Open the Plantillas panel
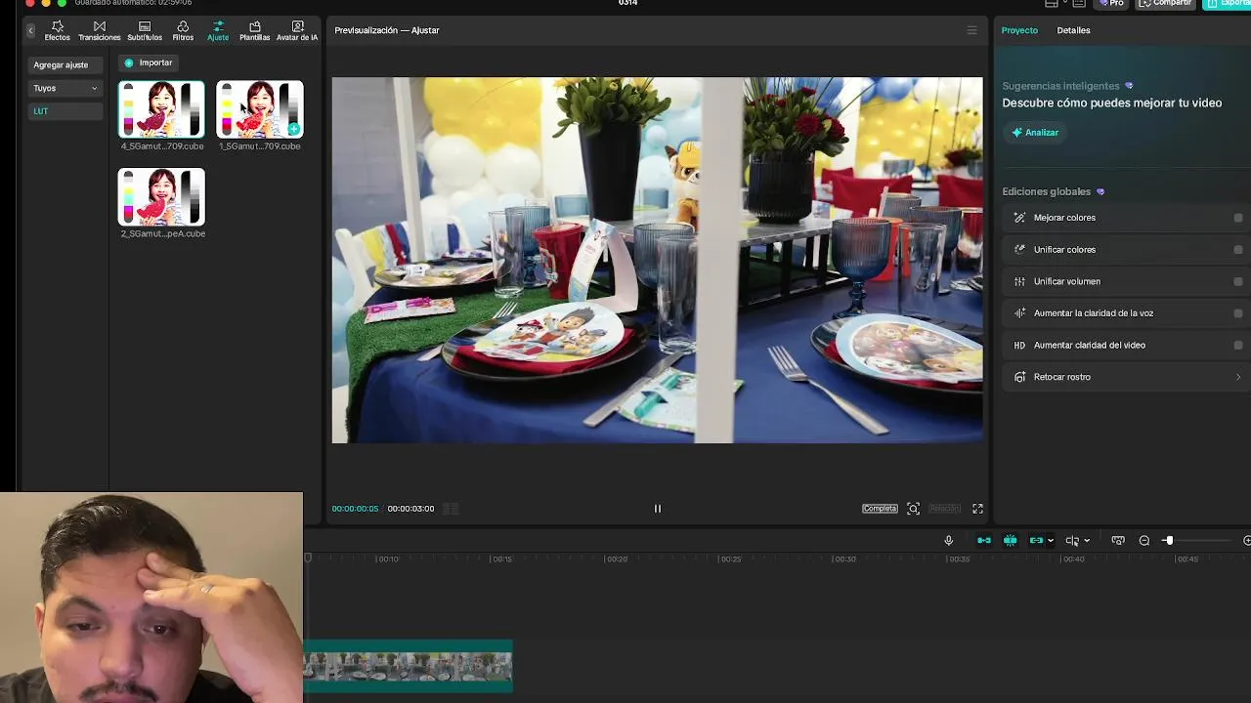Viewport: 1251px width, 703px height. pyautogui.click(x=254, y=30)
